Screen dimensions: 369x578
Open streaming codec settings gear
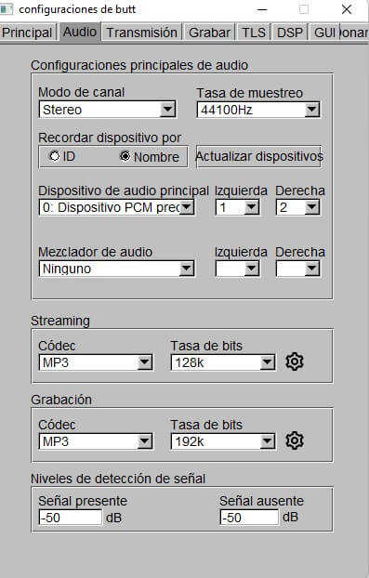[x=294, y=361]
